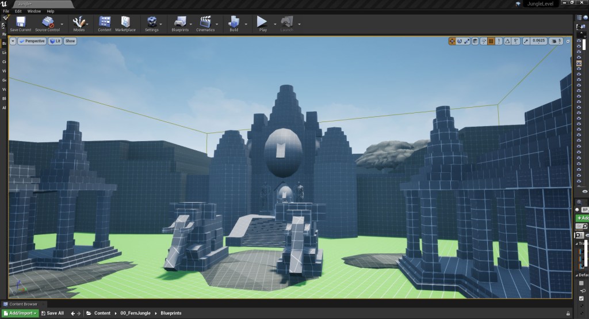Toggle rotation snapping (triangle icon)
This screenshot has width=589, height=319.
point(507,41)
